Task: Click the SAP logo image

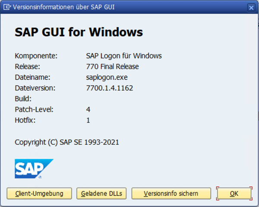Action: point(34,169)
